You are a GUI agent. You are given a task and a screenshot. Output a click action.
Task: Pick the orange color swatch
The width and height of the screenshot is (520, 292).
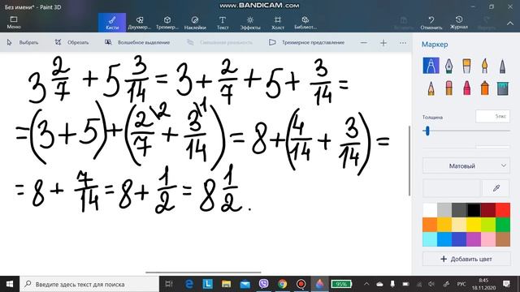click(430, 225)
